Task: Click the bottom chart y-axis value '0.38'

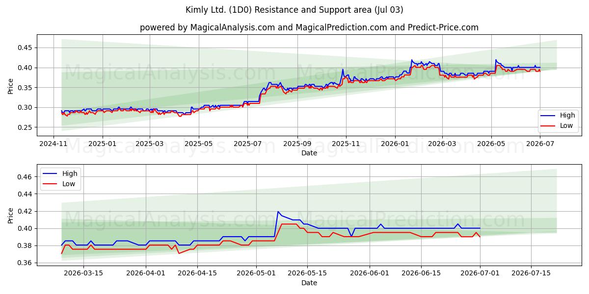Action: [25, 245]
